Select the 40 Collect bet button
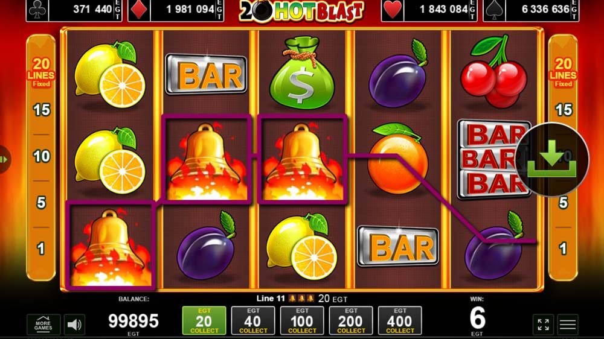 pos(253,320)
